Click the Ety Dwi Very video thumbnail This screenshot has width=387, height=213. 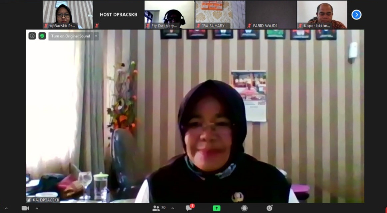coord(169,15)
